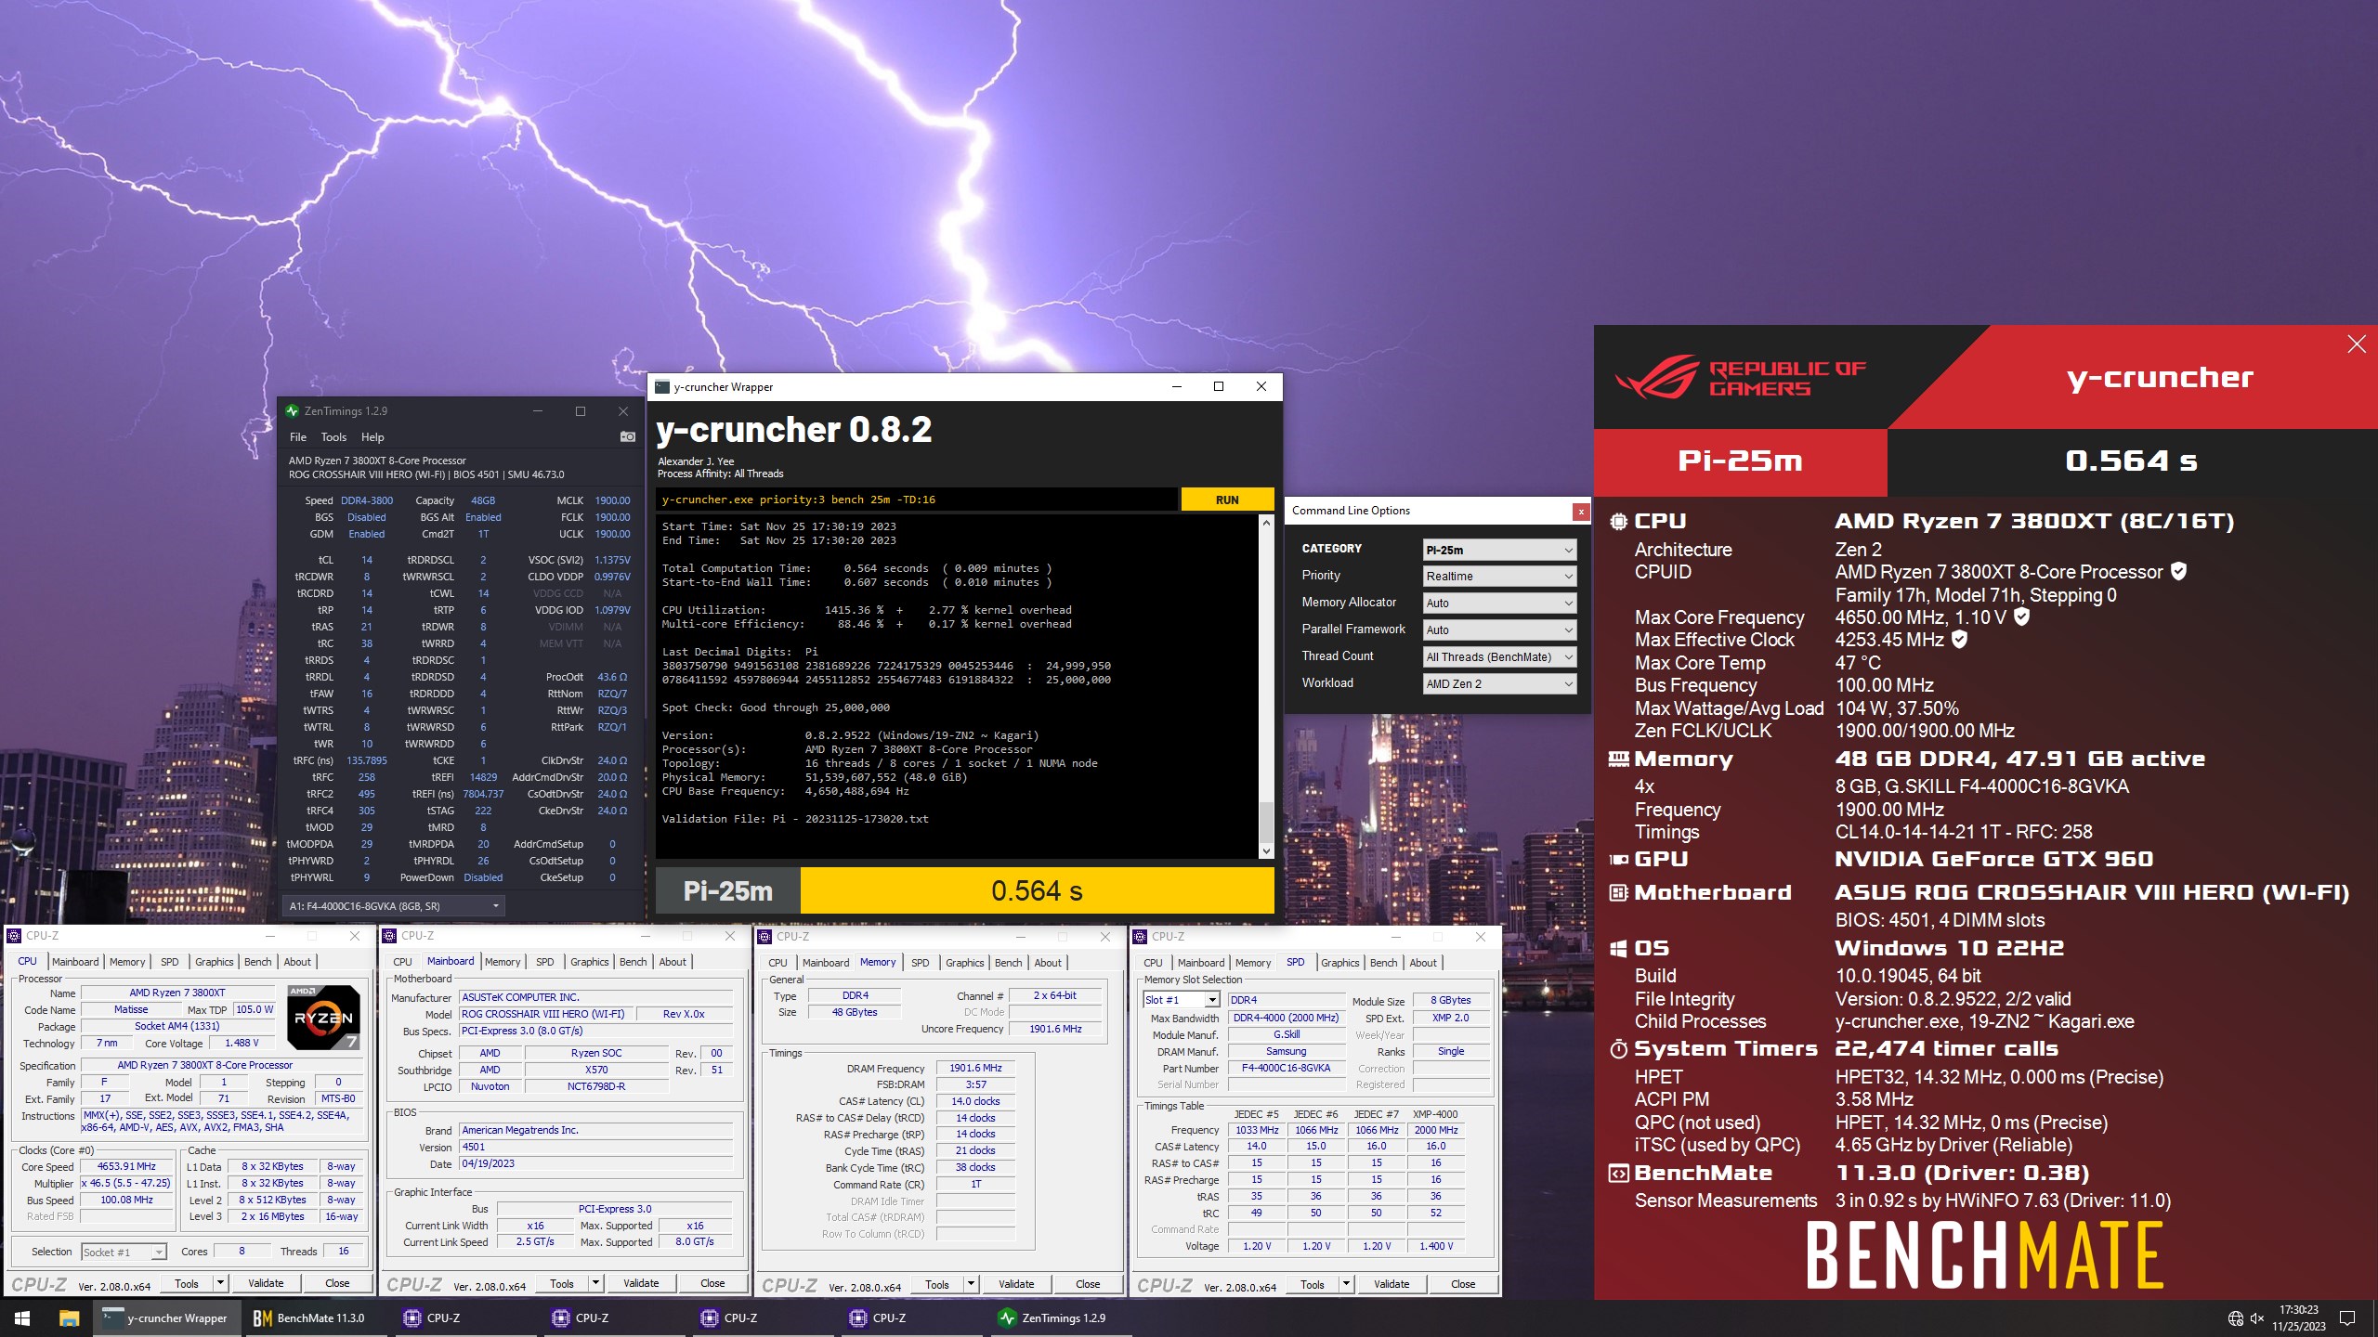Click Tools button in CPU-Z Memory window
This screenshot has width=2378, height=1337.
(x=937, y=1285)
